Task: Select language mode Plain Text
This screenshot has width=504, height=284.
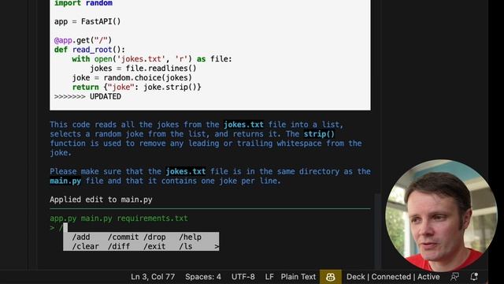Action: coord(298,277)
